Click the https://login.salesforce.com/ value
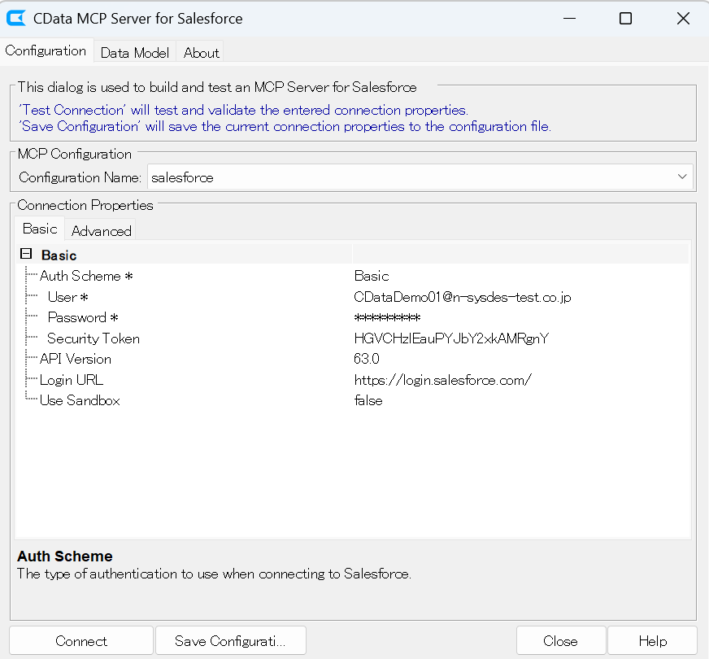 (443, 379)
